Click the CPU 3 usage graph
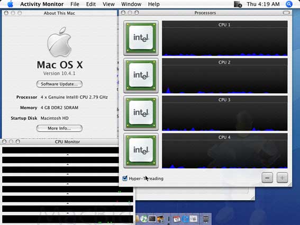 click(x=225, y=113)
